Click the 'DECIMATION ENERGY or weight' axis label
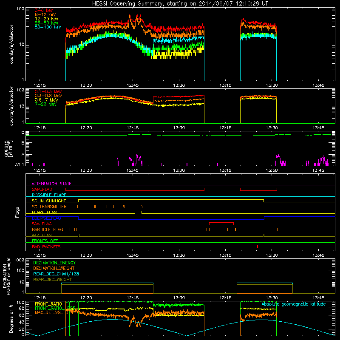Image resolution: width=340 pixels, height=340 pixels. [x=6, y=276]
